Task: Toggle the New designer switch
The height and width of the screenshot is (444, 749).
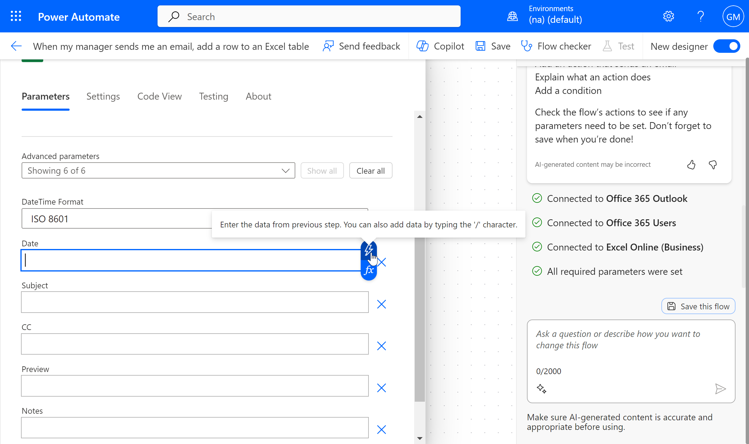Action: click(x=726, y=46)
